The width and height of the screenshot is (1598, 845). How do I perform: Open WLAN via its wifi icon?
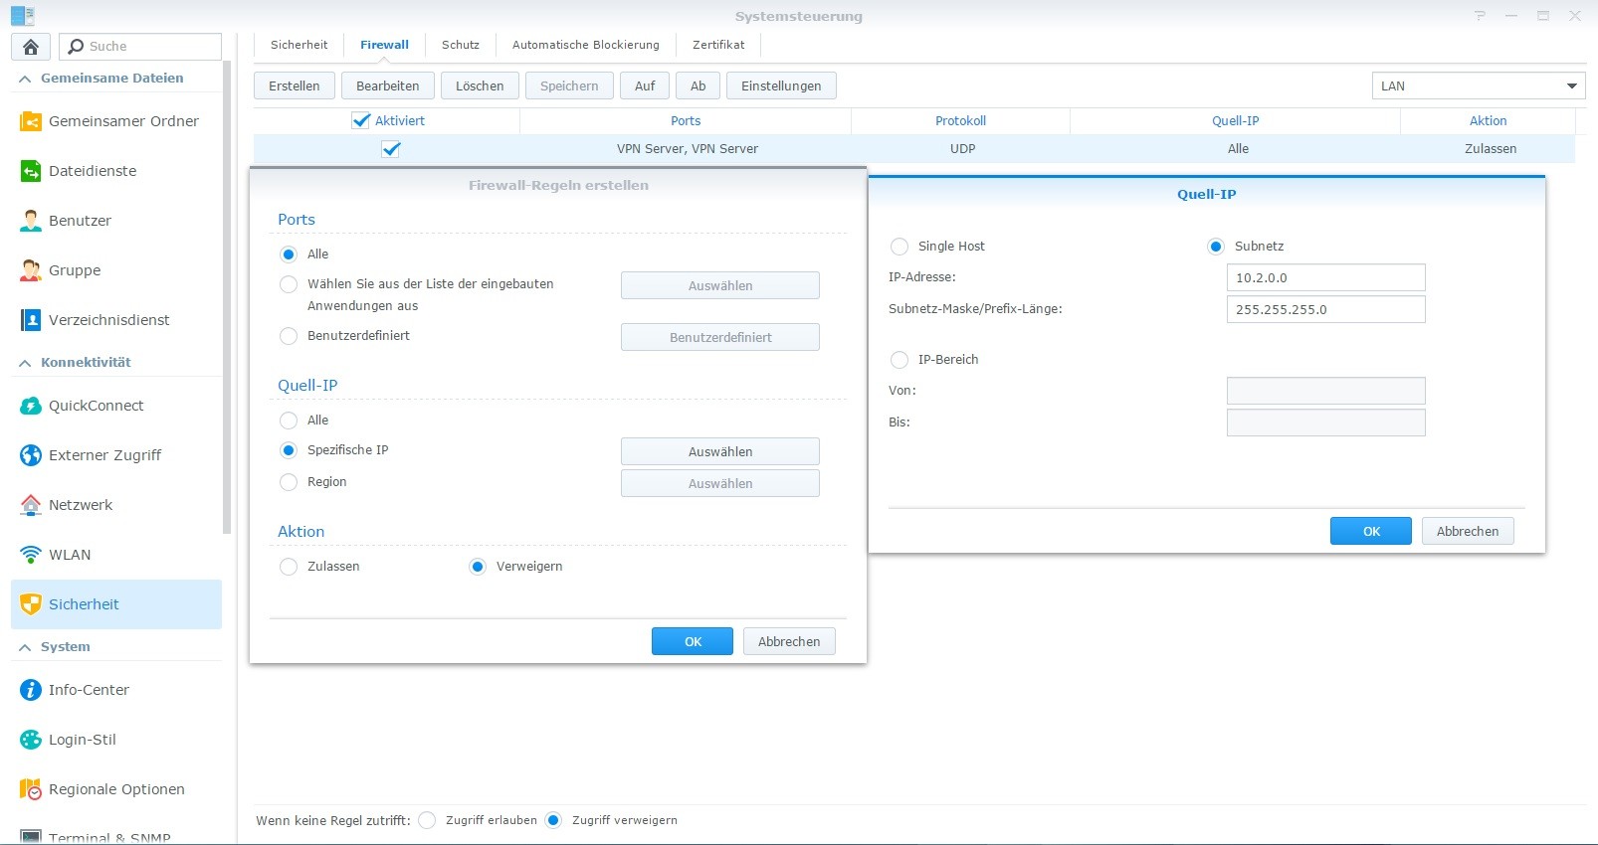pyautogui.click(x=31, y=555)
